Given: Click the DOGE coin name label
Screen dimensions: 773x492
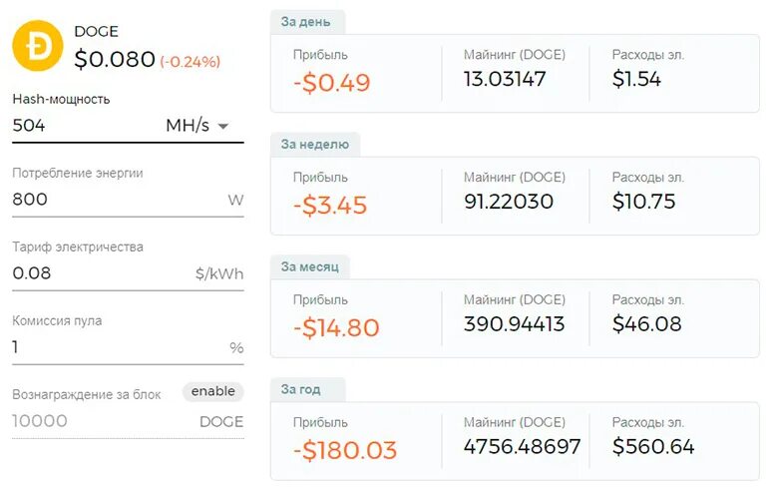Looking at the screenshot, I should click(x=96, y=32).
